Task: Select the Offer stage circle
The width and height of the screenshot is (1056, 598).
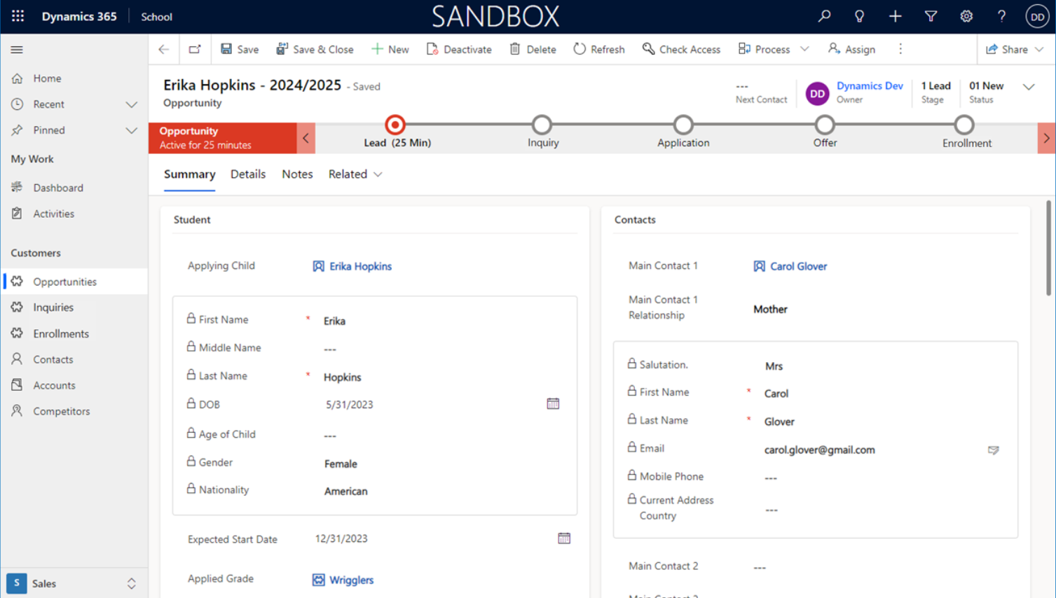Action: [824, 125]
